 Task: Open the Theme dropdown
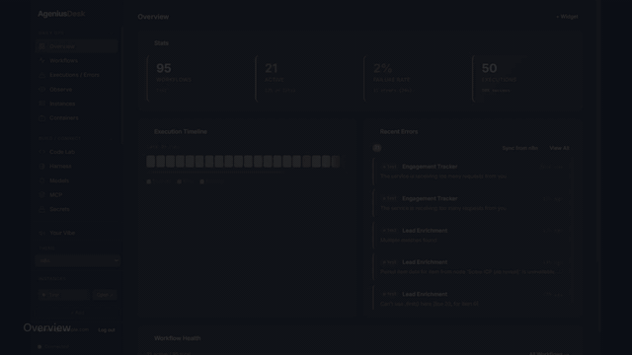pyautogui.click(x=77, y=260)
